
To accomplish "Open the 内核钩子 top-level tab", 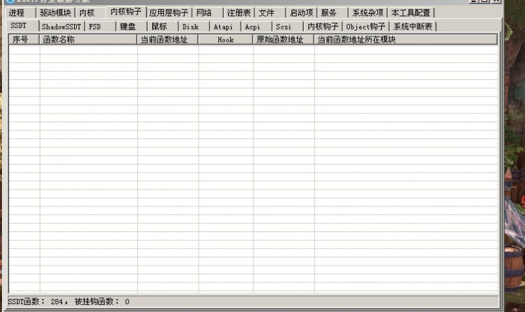I will 126,12.
